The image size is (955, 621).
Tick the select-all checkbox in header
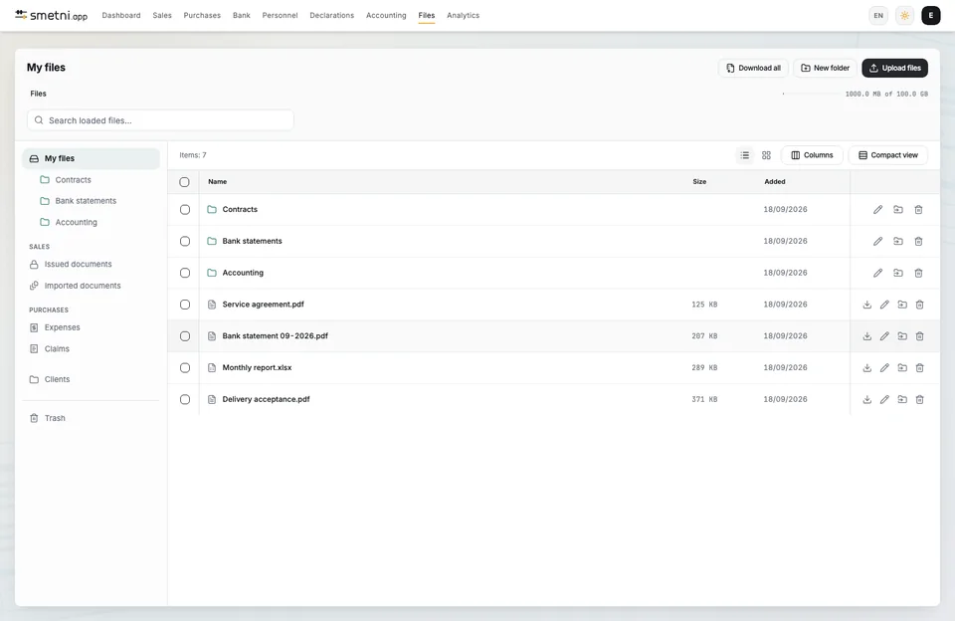coord(185,182)
